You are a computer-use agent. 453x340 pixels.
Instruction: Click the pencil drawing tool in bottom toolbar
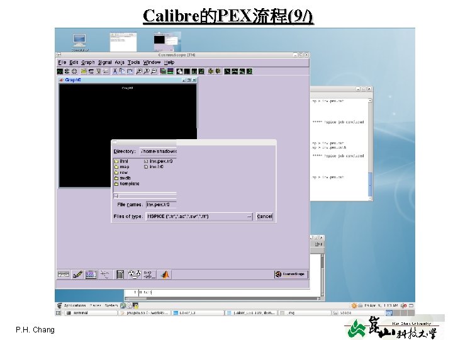click(77, 275)
